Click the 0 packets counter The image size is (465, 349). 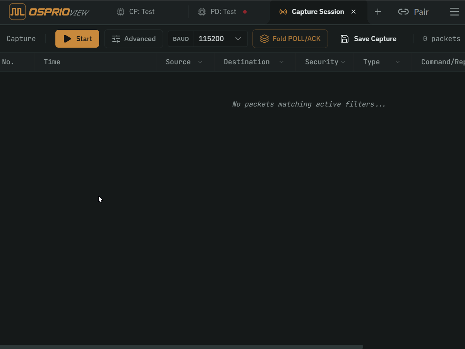(441, 39)
